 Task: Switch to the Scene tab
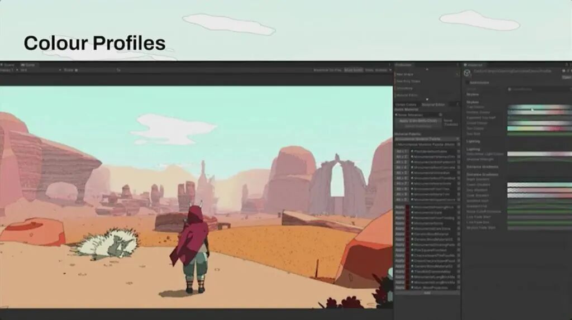[7, 65]
